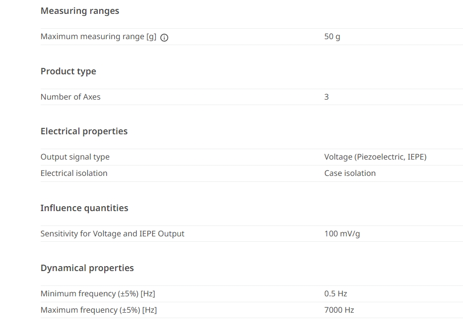The width and height of the screenshot is (463, 333).
Task: Click the Electrical isolation label
Action: pos(74,173)
